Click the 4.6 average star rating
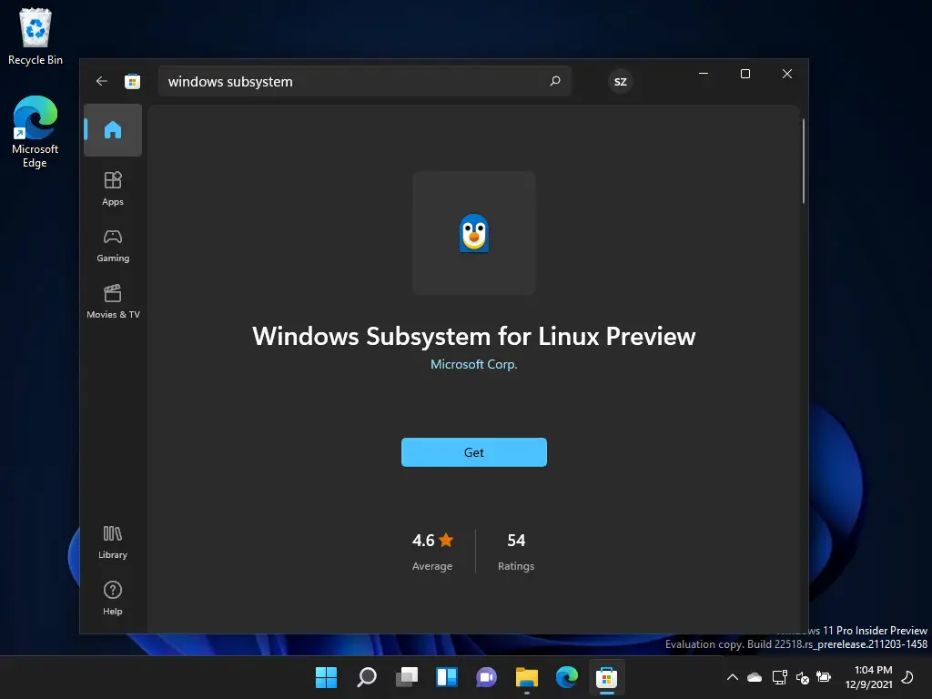 (x=432, y=551)
